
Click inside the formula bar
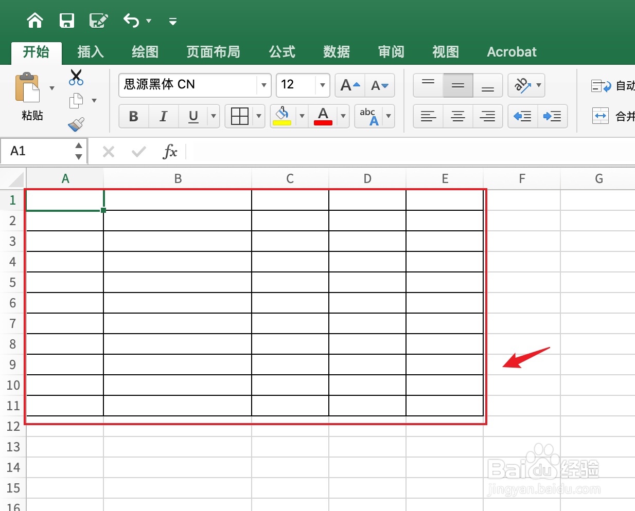pyautogui.click(x=411, y=151)
